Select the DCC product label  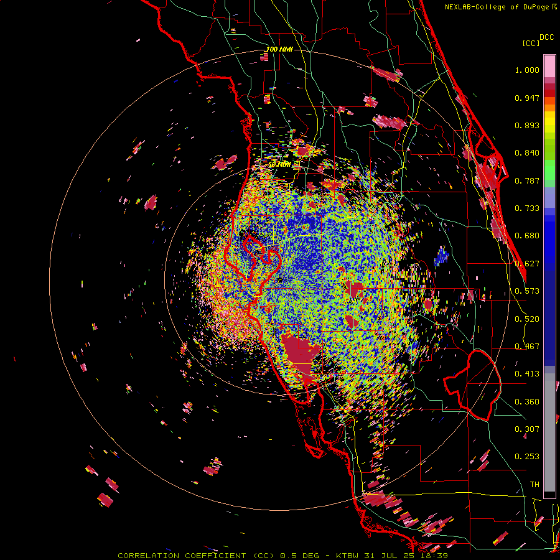pyautogui.click(x=546, y=37)
